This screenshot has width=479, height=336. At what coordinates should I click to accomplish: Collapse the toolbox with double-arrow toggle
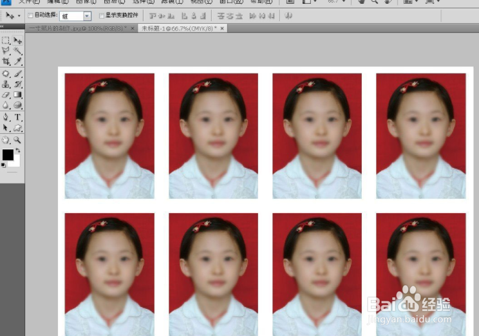coord(2,26)
